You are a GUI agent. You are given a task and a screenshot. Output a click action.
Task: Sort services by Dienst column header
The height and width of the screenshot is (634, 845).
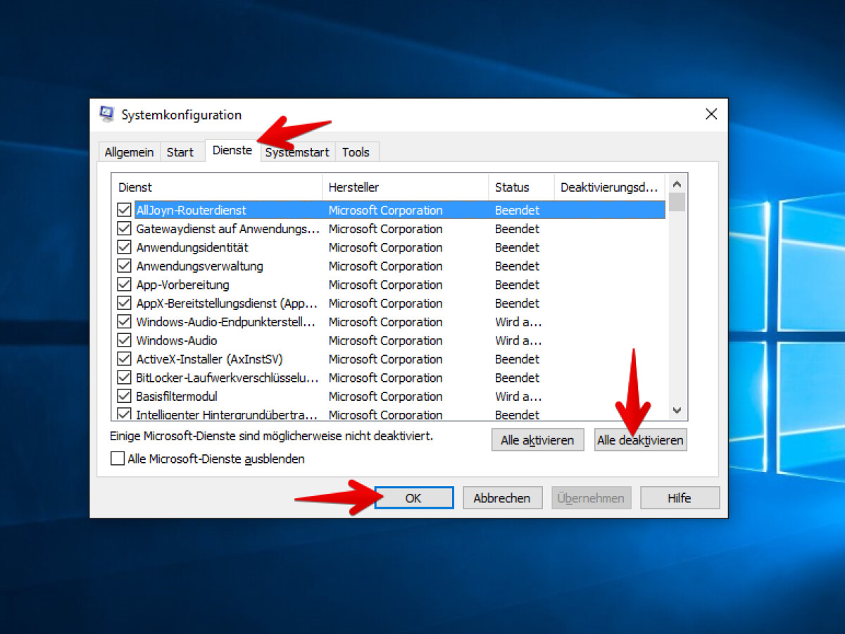click(216, 187)
